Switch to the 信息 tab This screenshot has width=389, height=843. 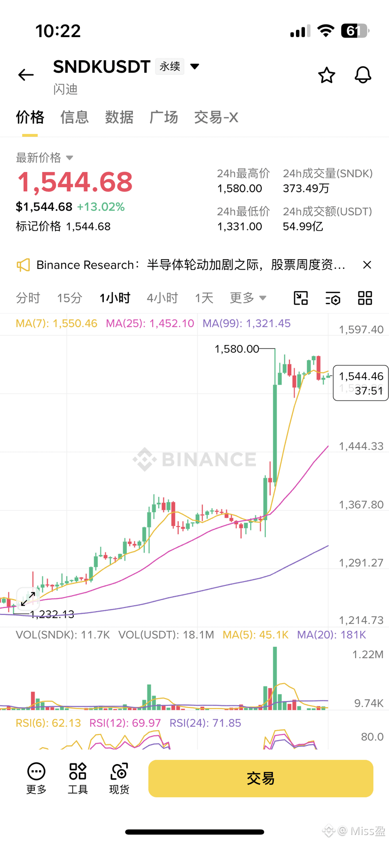point(74,117)
